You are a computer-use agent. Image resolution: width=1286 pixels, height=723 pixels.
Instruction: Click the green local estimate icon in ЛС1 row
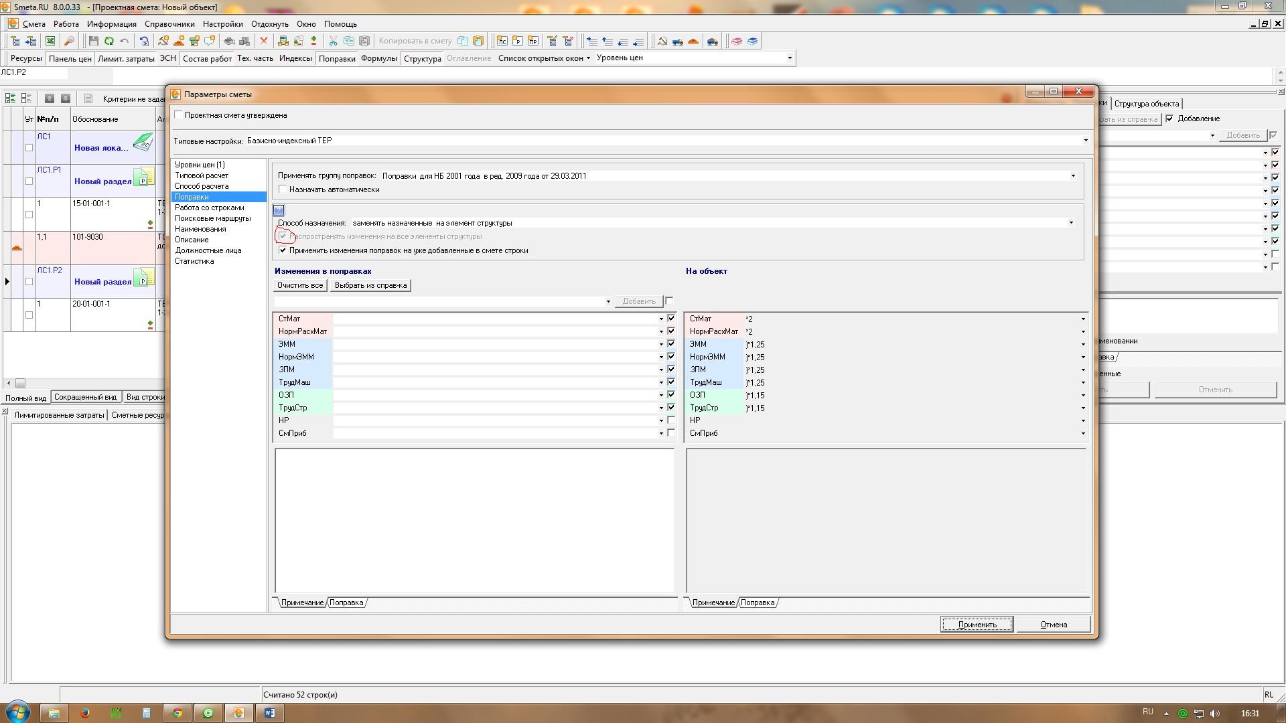143,142
